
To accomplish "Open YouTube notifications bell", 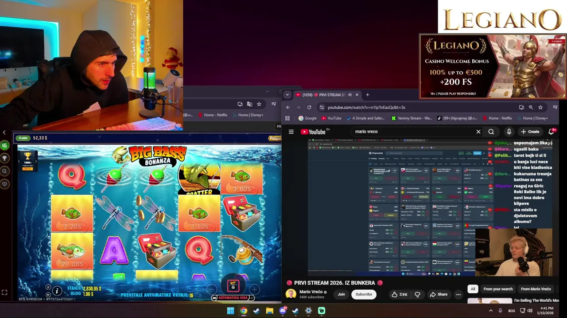I will (551, 132).
